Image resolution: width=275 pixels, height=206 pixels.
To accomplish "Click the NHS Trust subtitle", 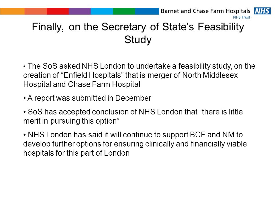I will [x=241, y=17].
